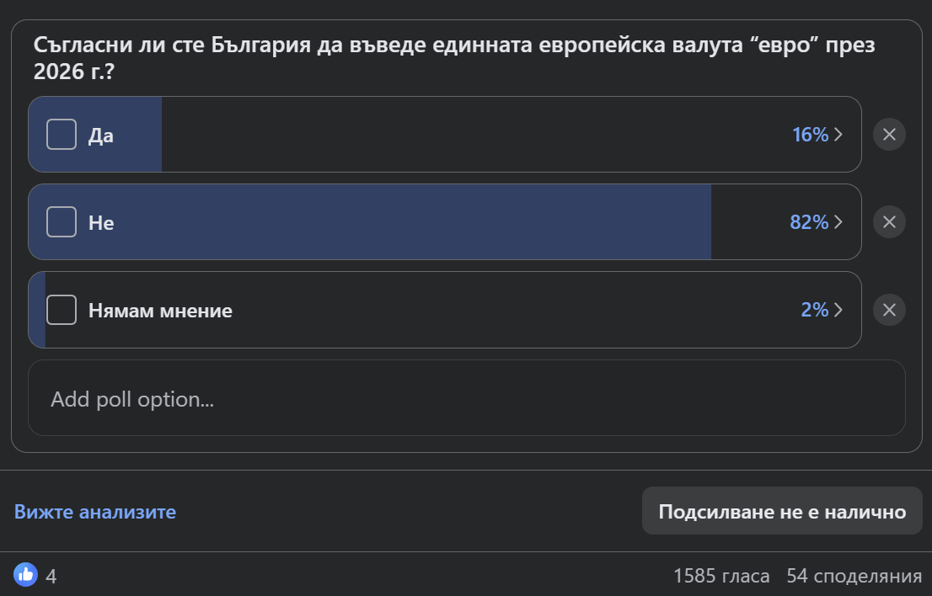Click the "Нямам мнение" option label
The height and width of the screenshot is (596, 932).
point(160,311)
